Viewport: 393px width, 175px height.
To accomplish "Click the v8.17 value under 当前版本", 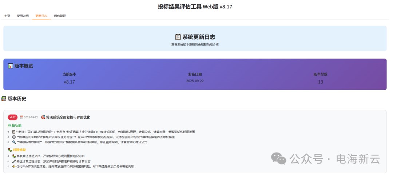I will click(x=69, y=82).
